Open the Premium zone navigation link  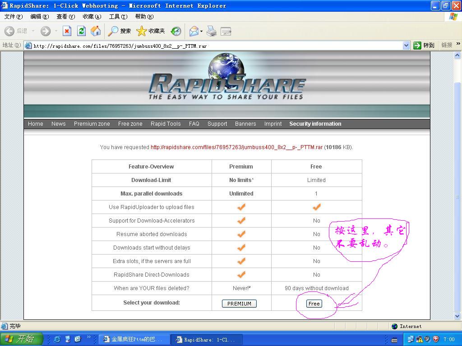coord(92,124)
